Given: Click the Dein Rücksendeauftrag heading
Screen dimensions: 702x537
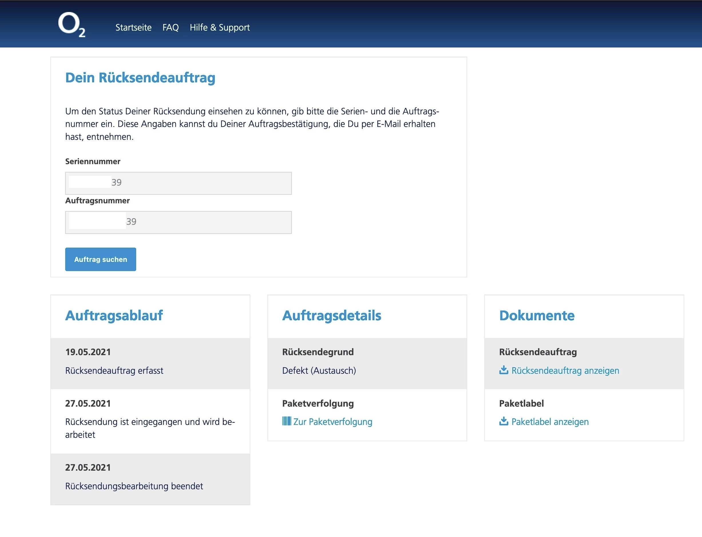Looking at the screenshot, I should pyautogui.click(x=140, y=78).
